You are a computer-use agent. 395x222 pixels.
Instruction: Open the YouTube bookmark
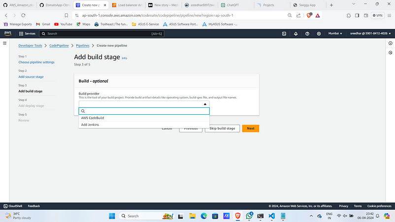pos(63,24)
